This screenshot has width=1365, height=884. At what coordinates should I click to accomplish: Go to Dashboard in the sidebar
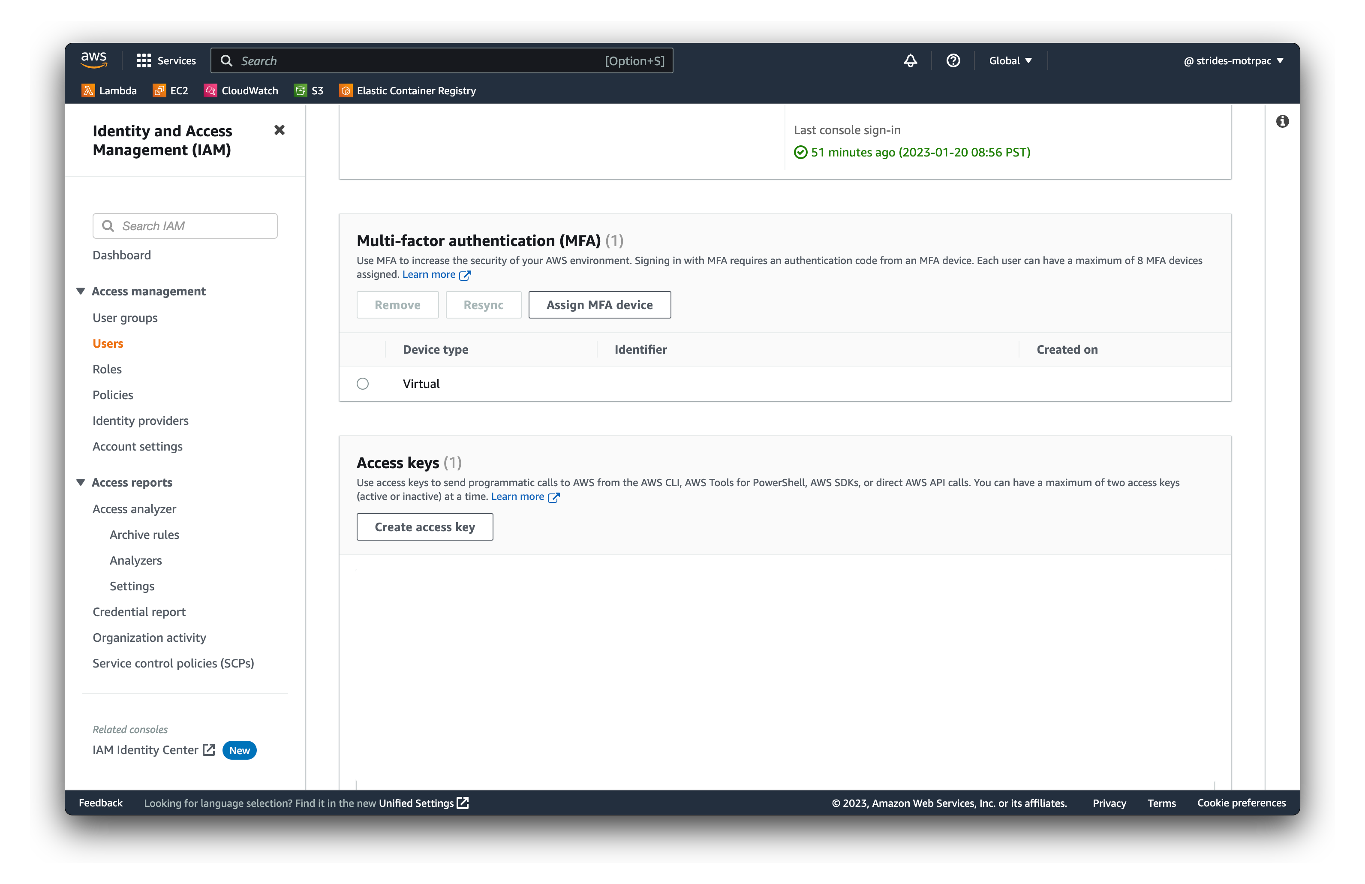pos(122,255)
